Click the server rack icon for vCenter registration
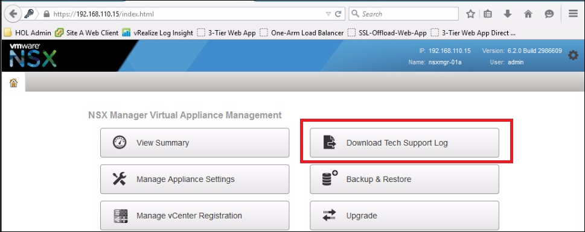Image resolution: width=585 pixels, height=232 pixels. (x=121, y=216)
